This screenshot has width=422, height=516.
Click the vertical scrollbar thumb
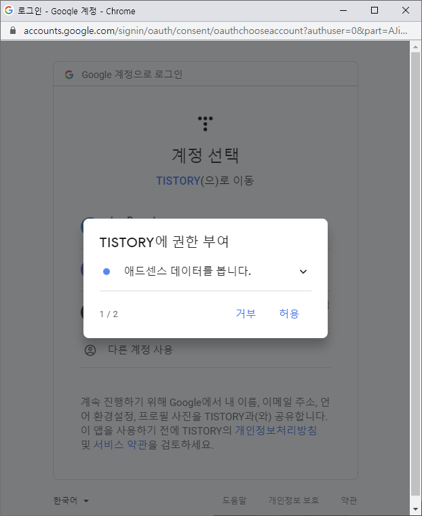coord(415,274)
